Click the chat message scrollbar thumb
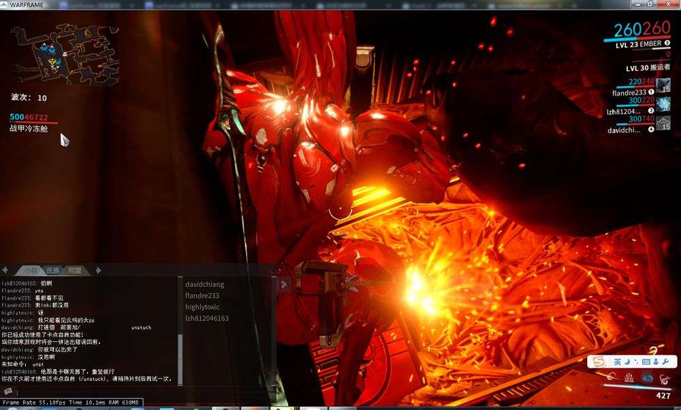This screenshot has height=410, width=681. tap(180, 359)
